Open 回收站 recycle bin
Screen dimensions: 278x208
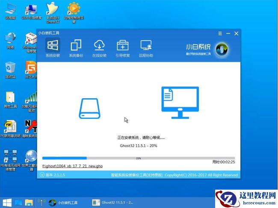point(10,70)
